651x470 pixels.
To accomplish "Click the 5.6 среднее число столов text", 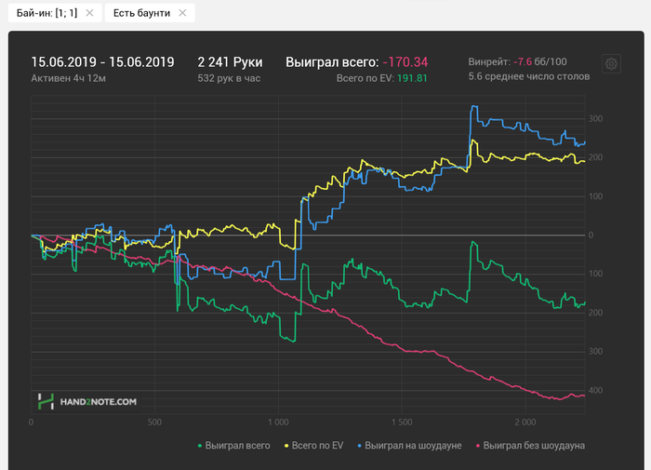I will pos(529,76).
